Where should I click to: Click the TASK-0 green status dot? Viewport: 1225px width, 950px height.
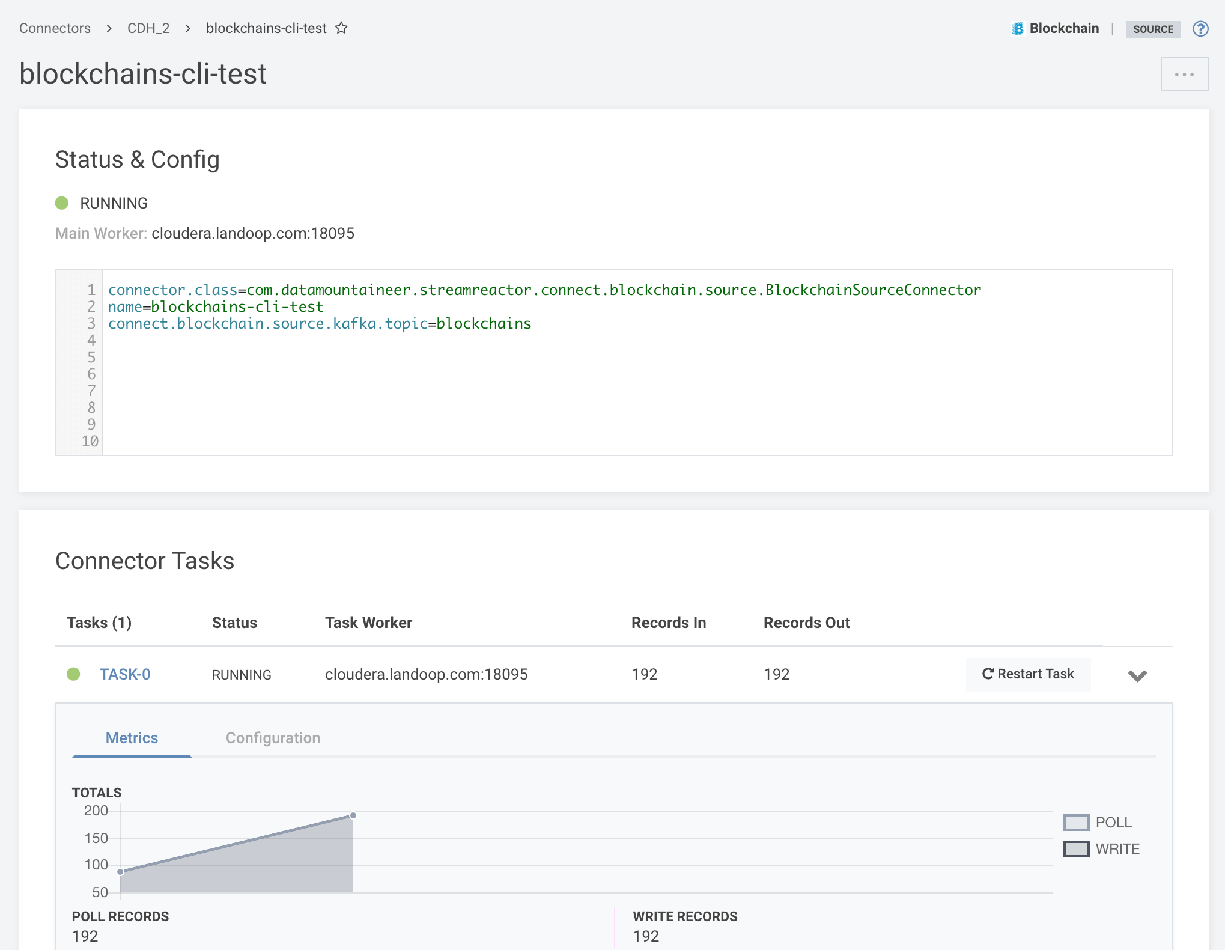click(73, 674)
